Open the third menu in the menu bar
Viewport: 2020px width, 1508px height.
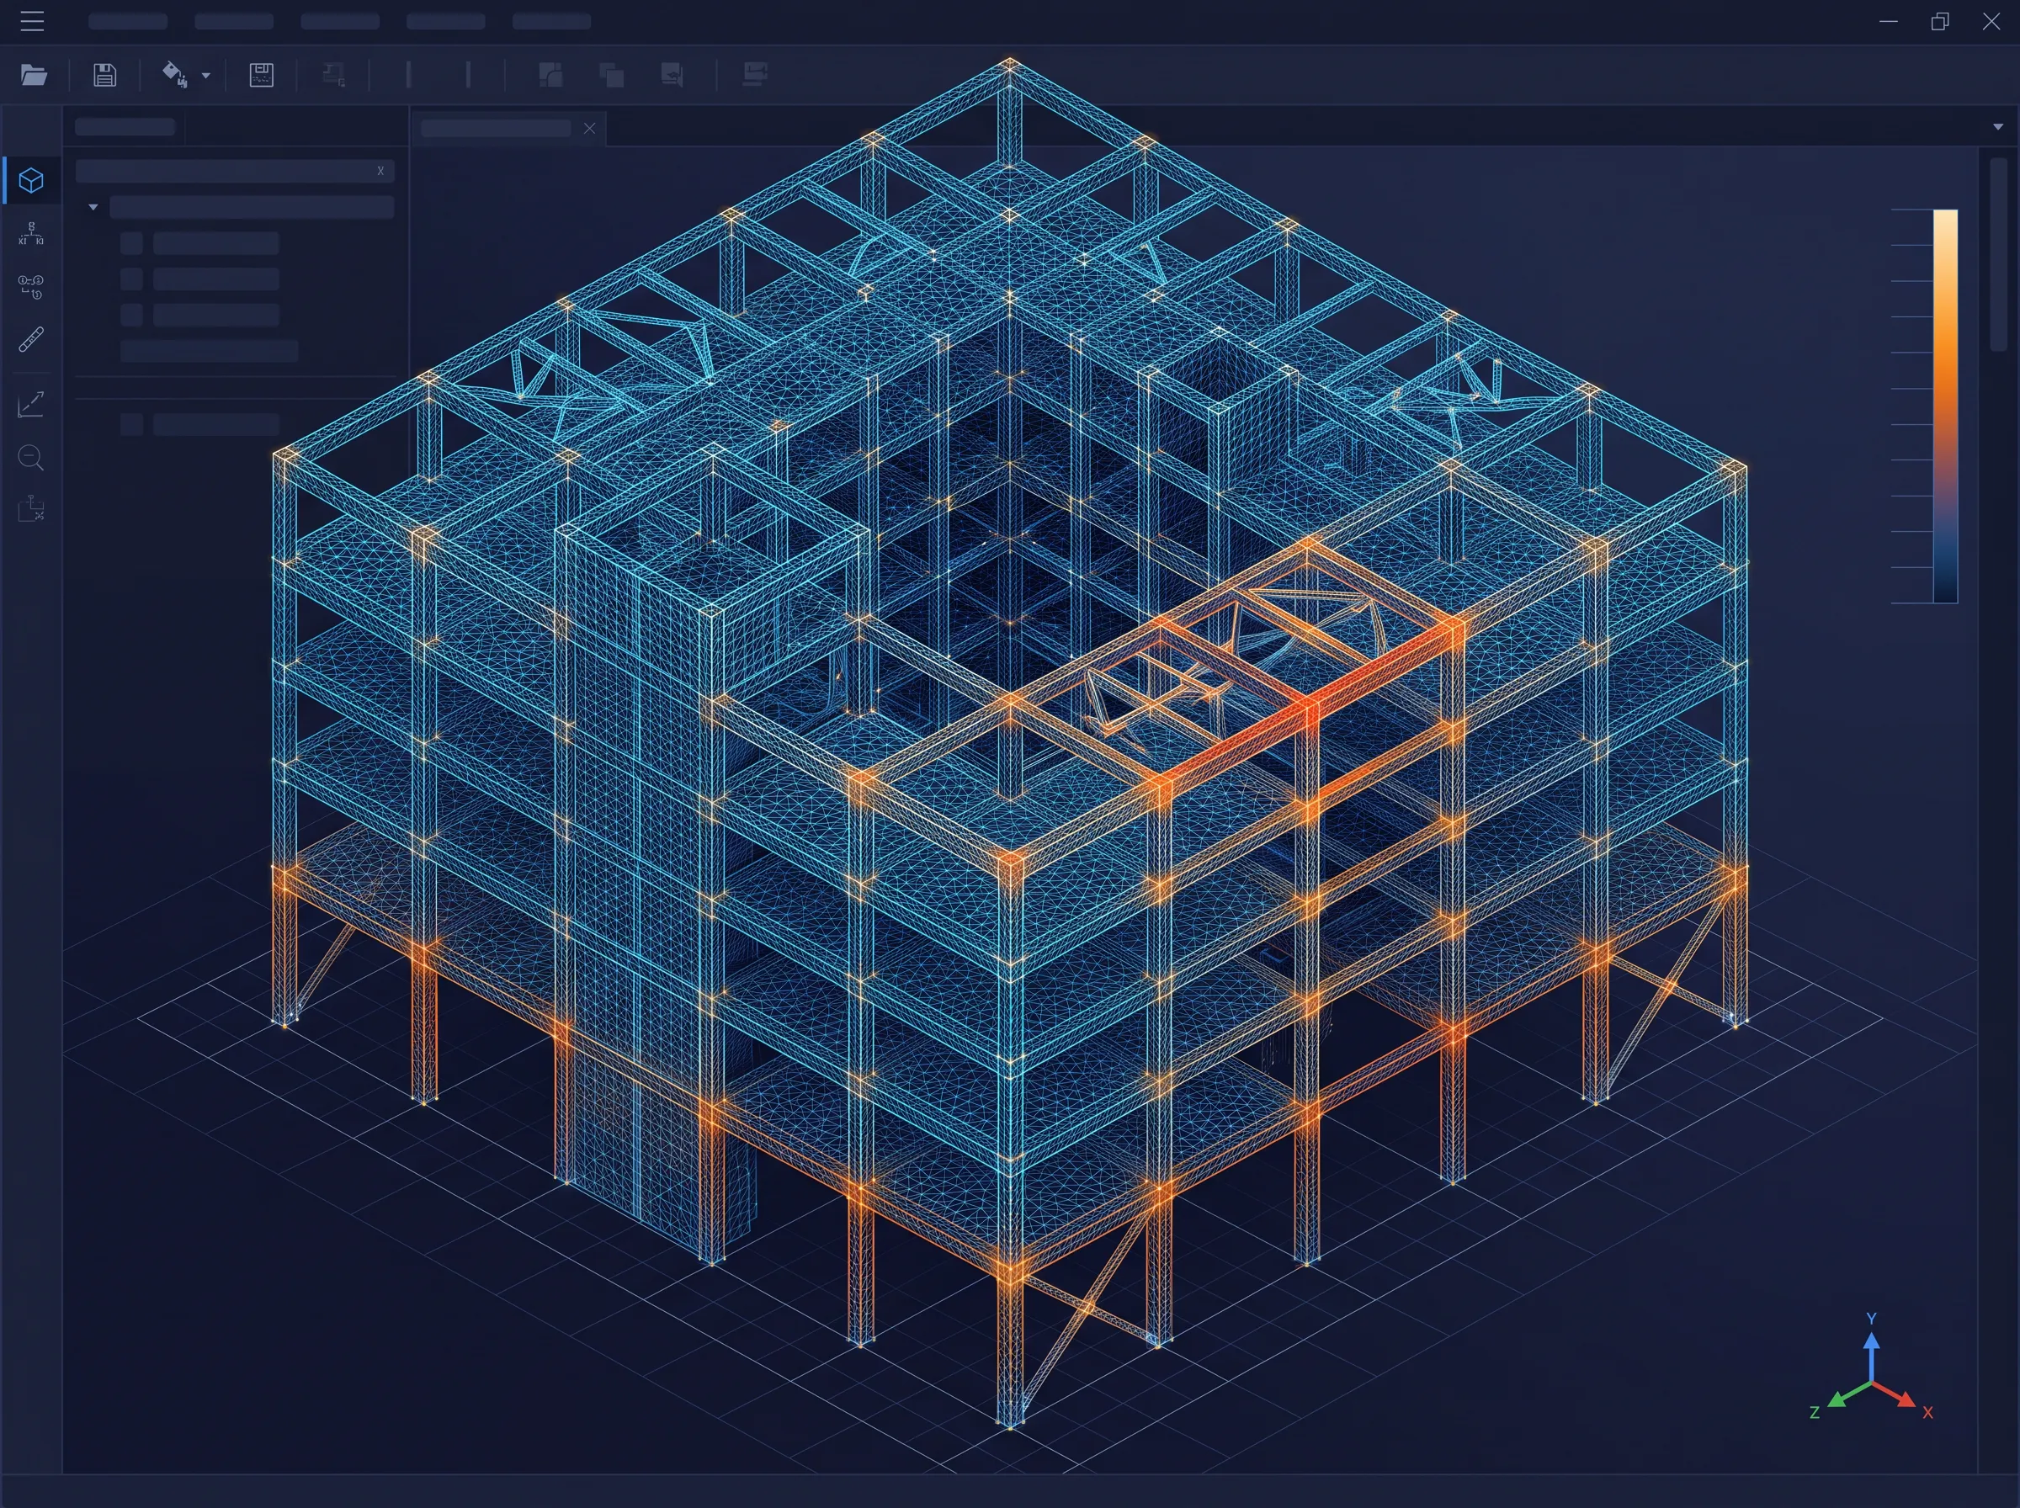point(339,21)
